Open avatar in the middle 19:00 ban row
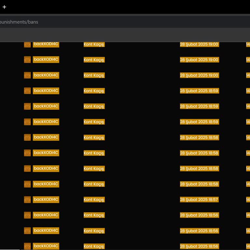Screen dimensions: 250x250 27,60
